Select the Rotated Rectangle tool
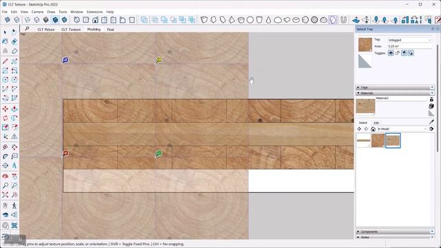 14,70
